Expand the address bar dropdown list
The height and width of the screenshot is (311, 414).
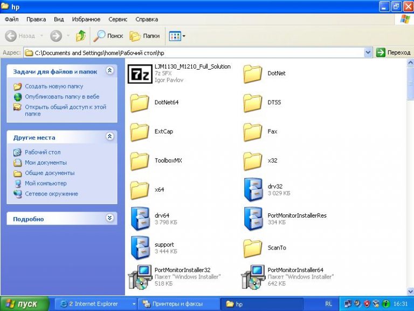click(x=368, y=52)
